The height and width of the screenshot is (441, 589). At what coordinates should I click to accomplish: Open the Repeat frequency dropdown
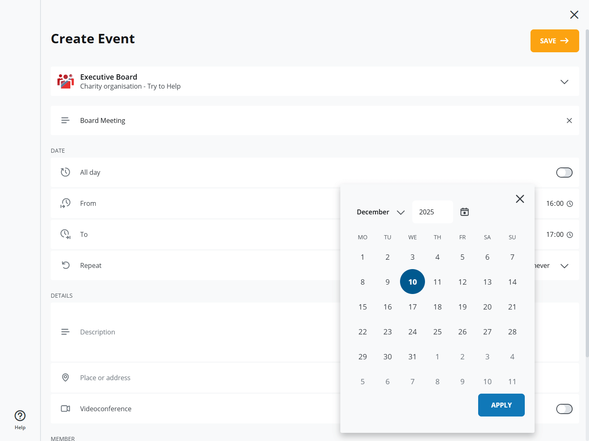(564, 266)
